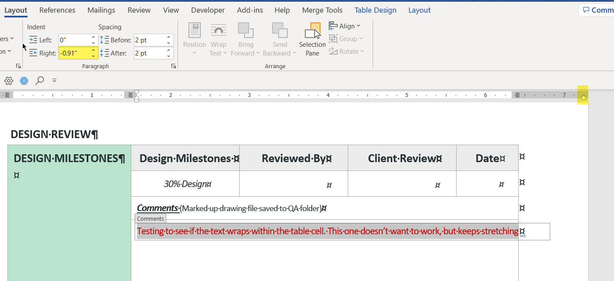Open the Group dropdown

point(346,39)
